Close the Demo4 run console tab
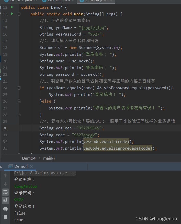Viewport: 181px width, 224px height. tap(31, 166)
